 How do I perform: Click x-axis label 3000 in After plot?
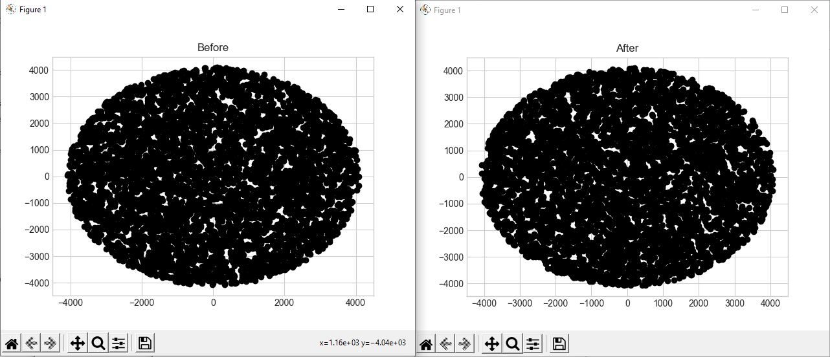click(x=734, y=303)
